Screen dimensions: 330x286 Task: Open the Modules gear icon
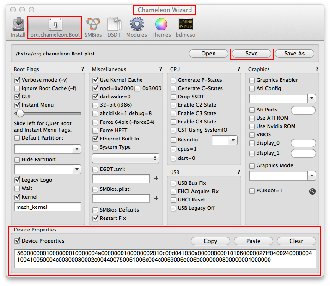click(137, 27)
